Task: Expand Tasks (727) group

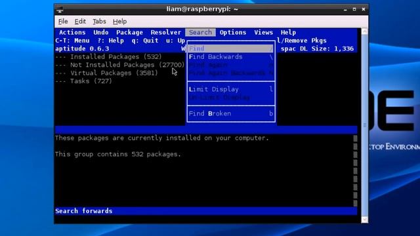Action: click(x=83, y=81)
